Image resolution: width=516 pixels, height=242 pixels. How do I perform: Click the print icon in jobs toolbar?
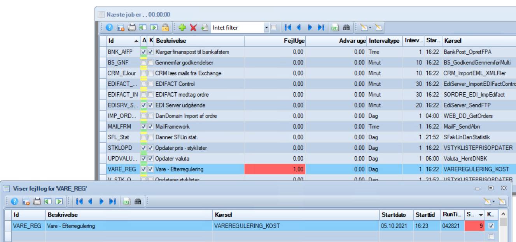coord(132,28)
